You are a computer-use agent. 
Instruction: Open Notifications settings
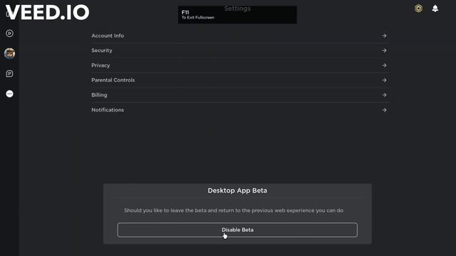[x=240, y=110]
